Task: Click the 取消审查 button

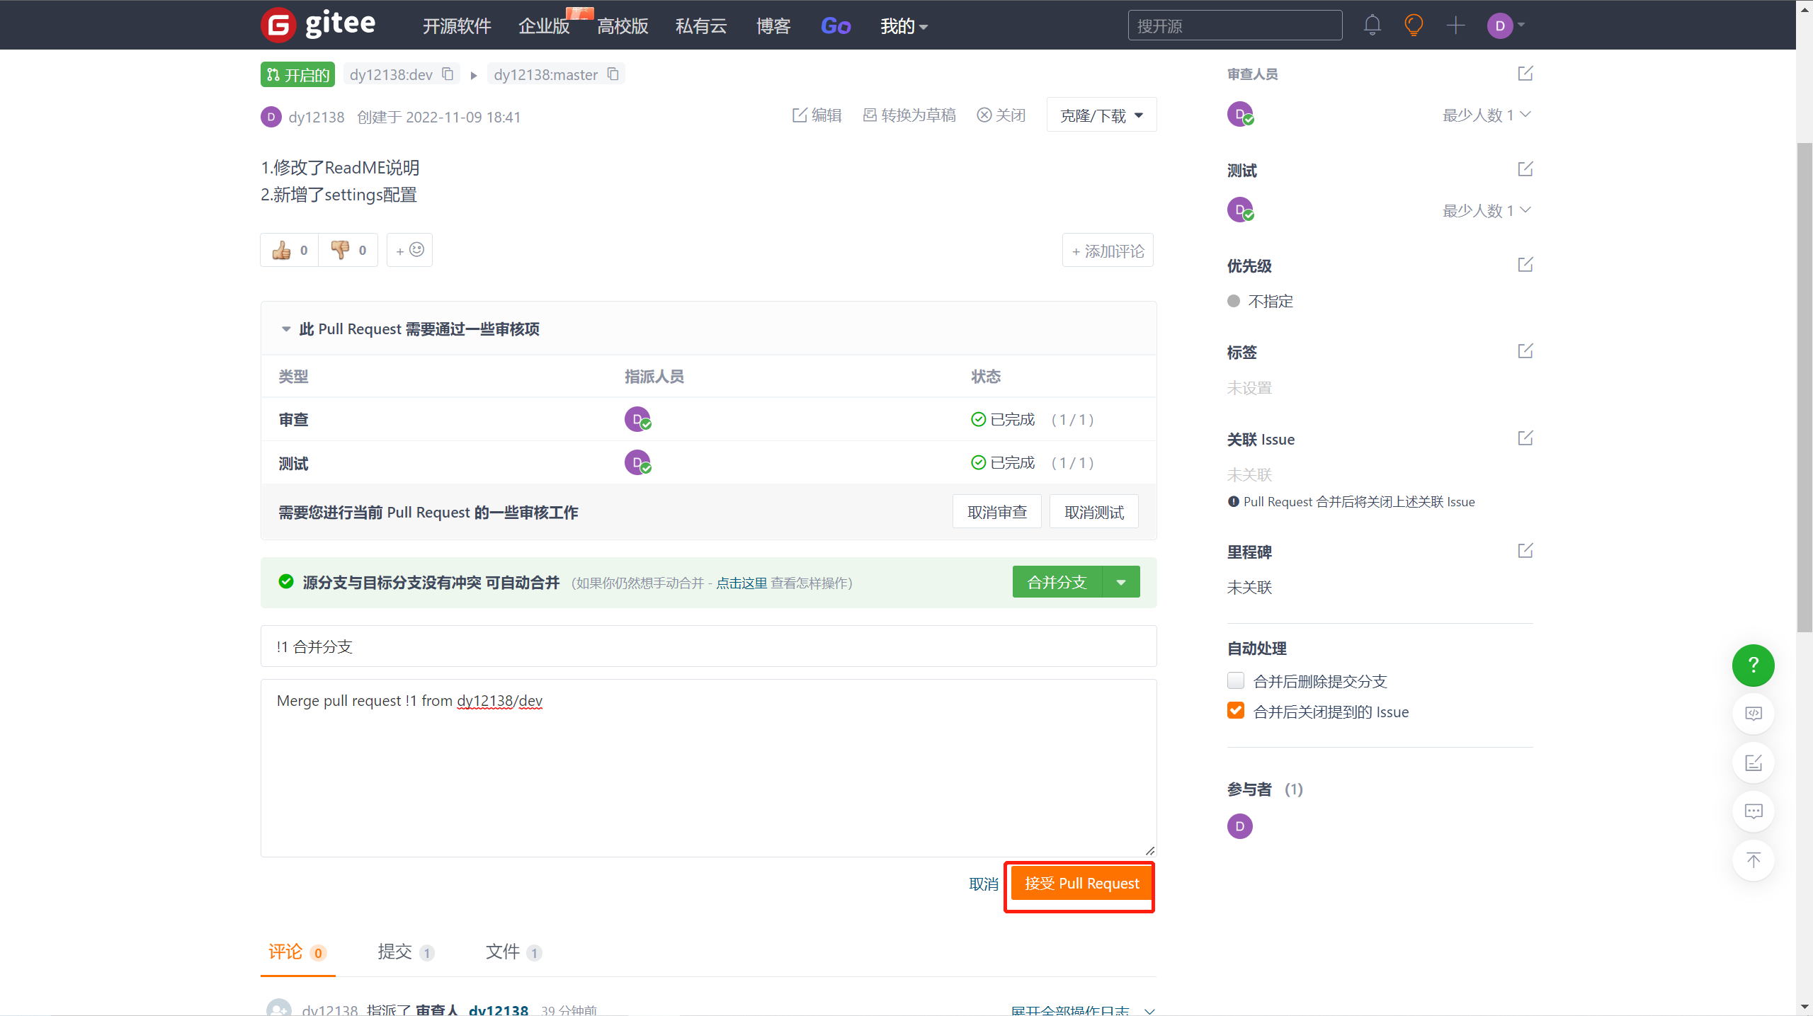Action: 996,512
